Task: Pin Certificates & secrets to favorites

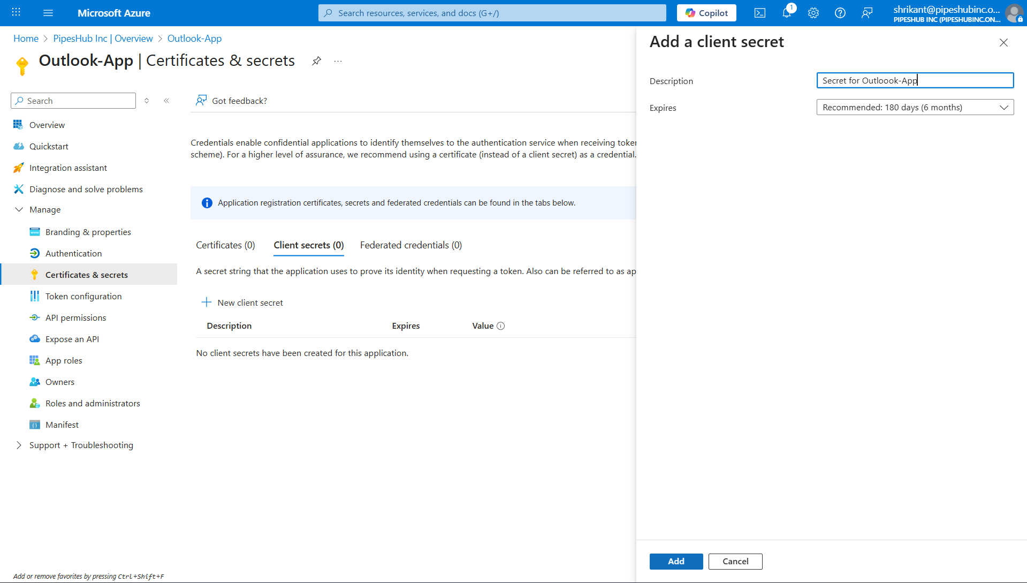Action: point(316,61)
